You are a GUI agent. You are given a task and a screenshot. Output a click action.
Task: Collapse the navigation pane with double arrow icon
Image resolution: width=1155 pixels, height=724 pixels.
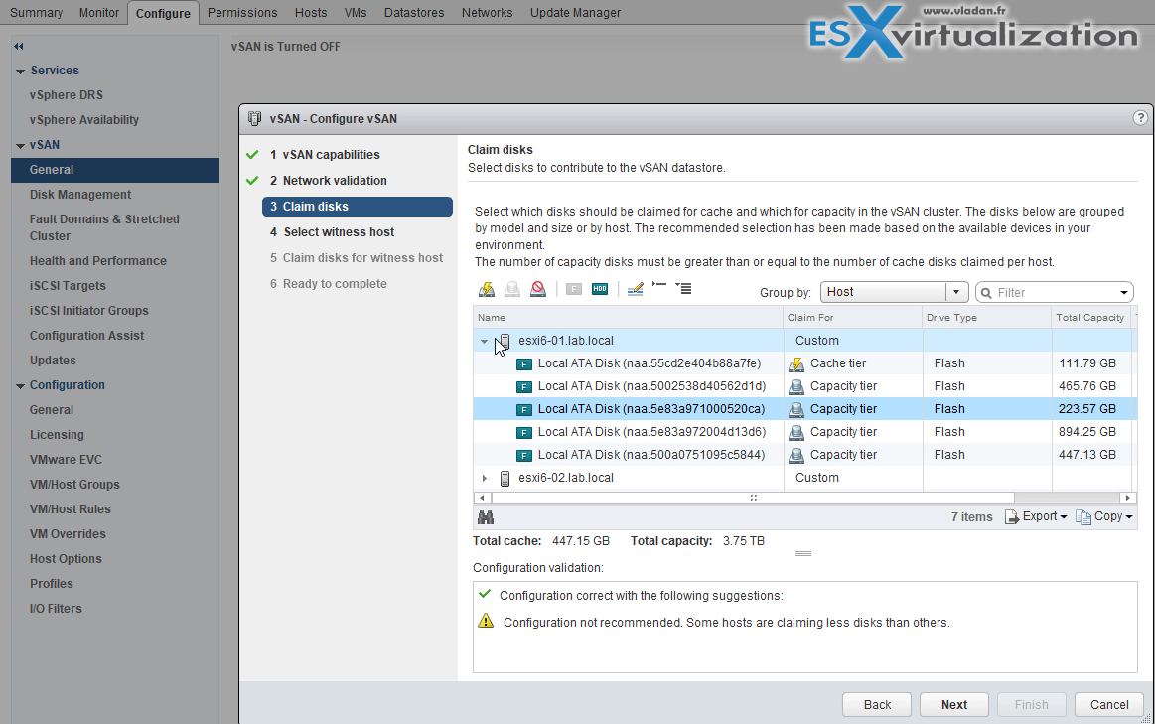[x=19, y=46]
